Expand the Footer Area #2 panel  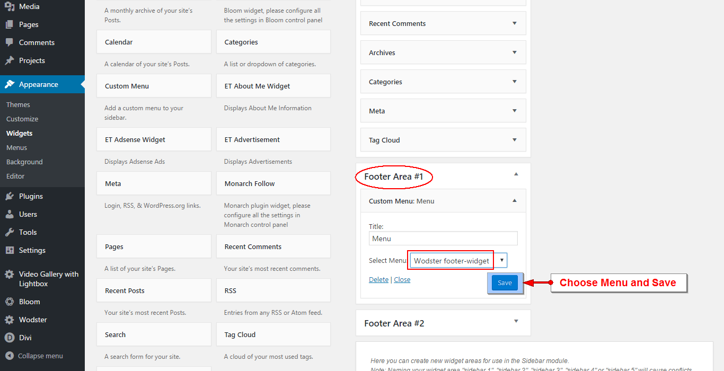point(516,321)
